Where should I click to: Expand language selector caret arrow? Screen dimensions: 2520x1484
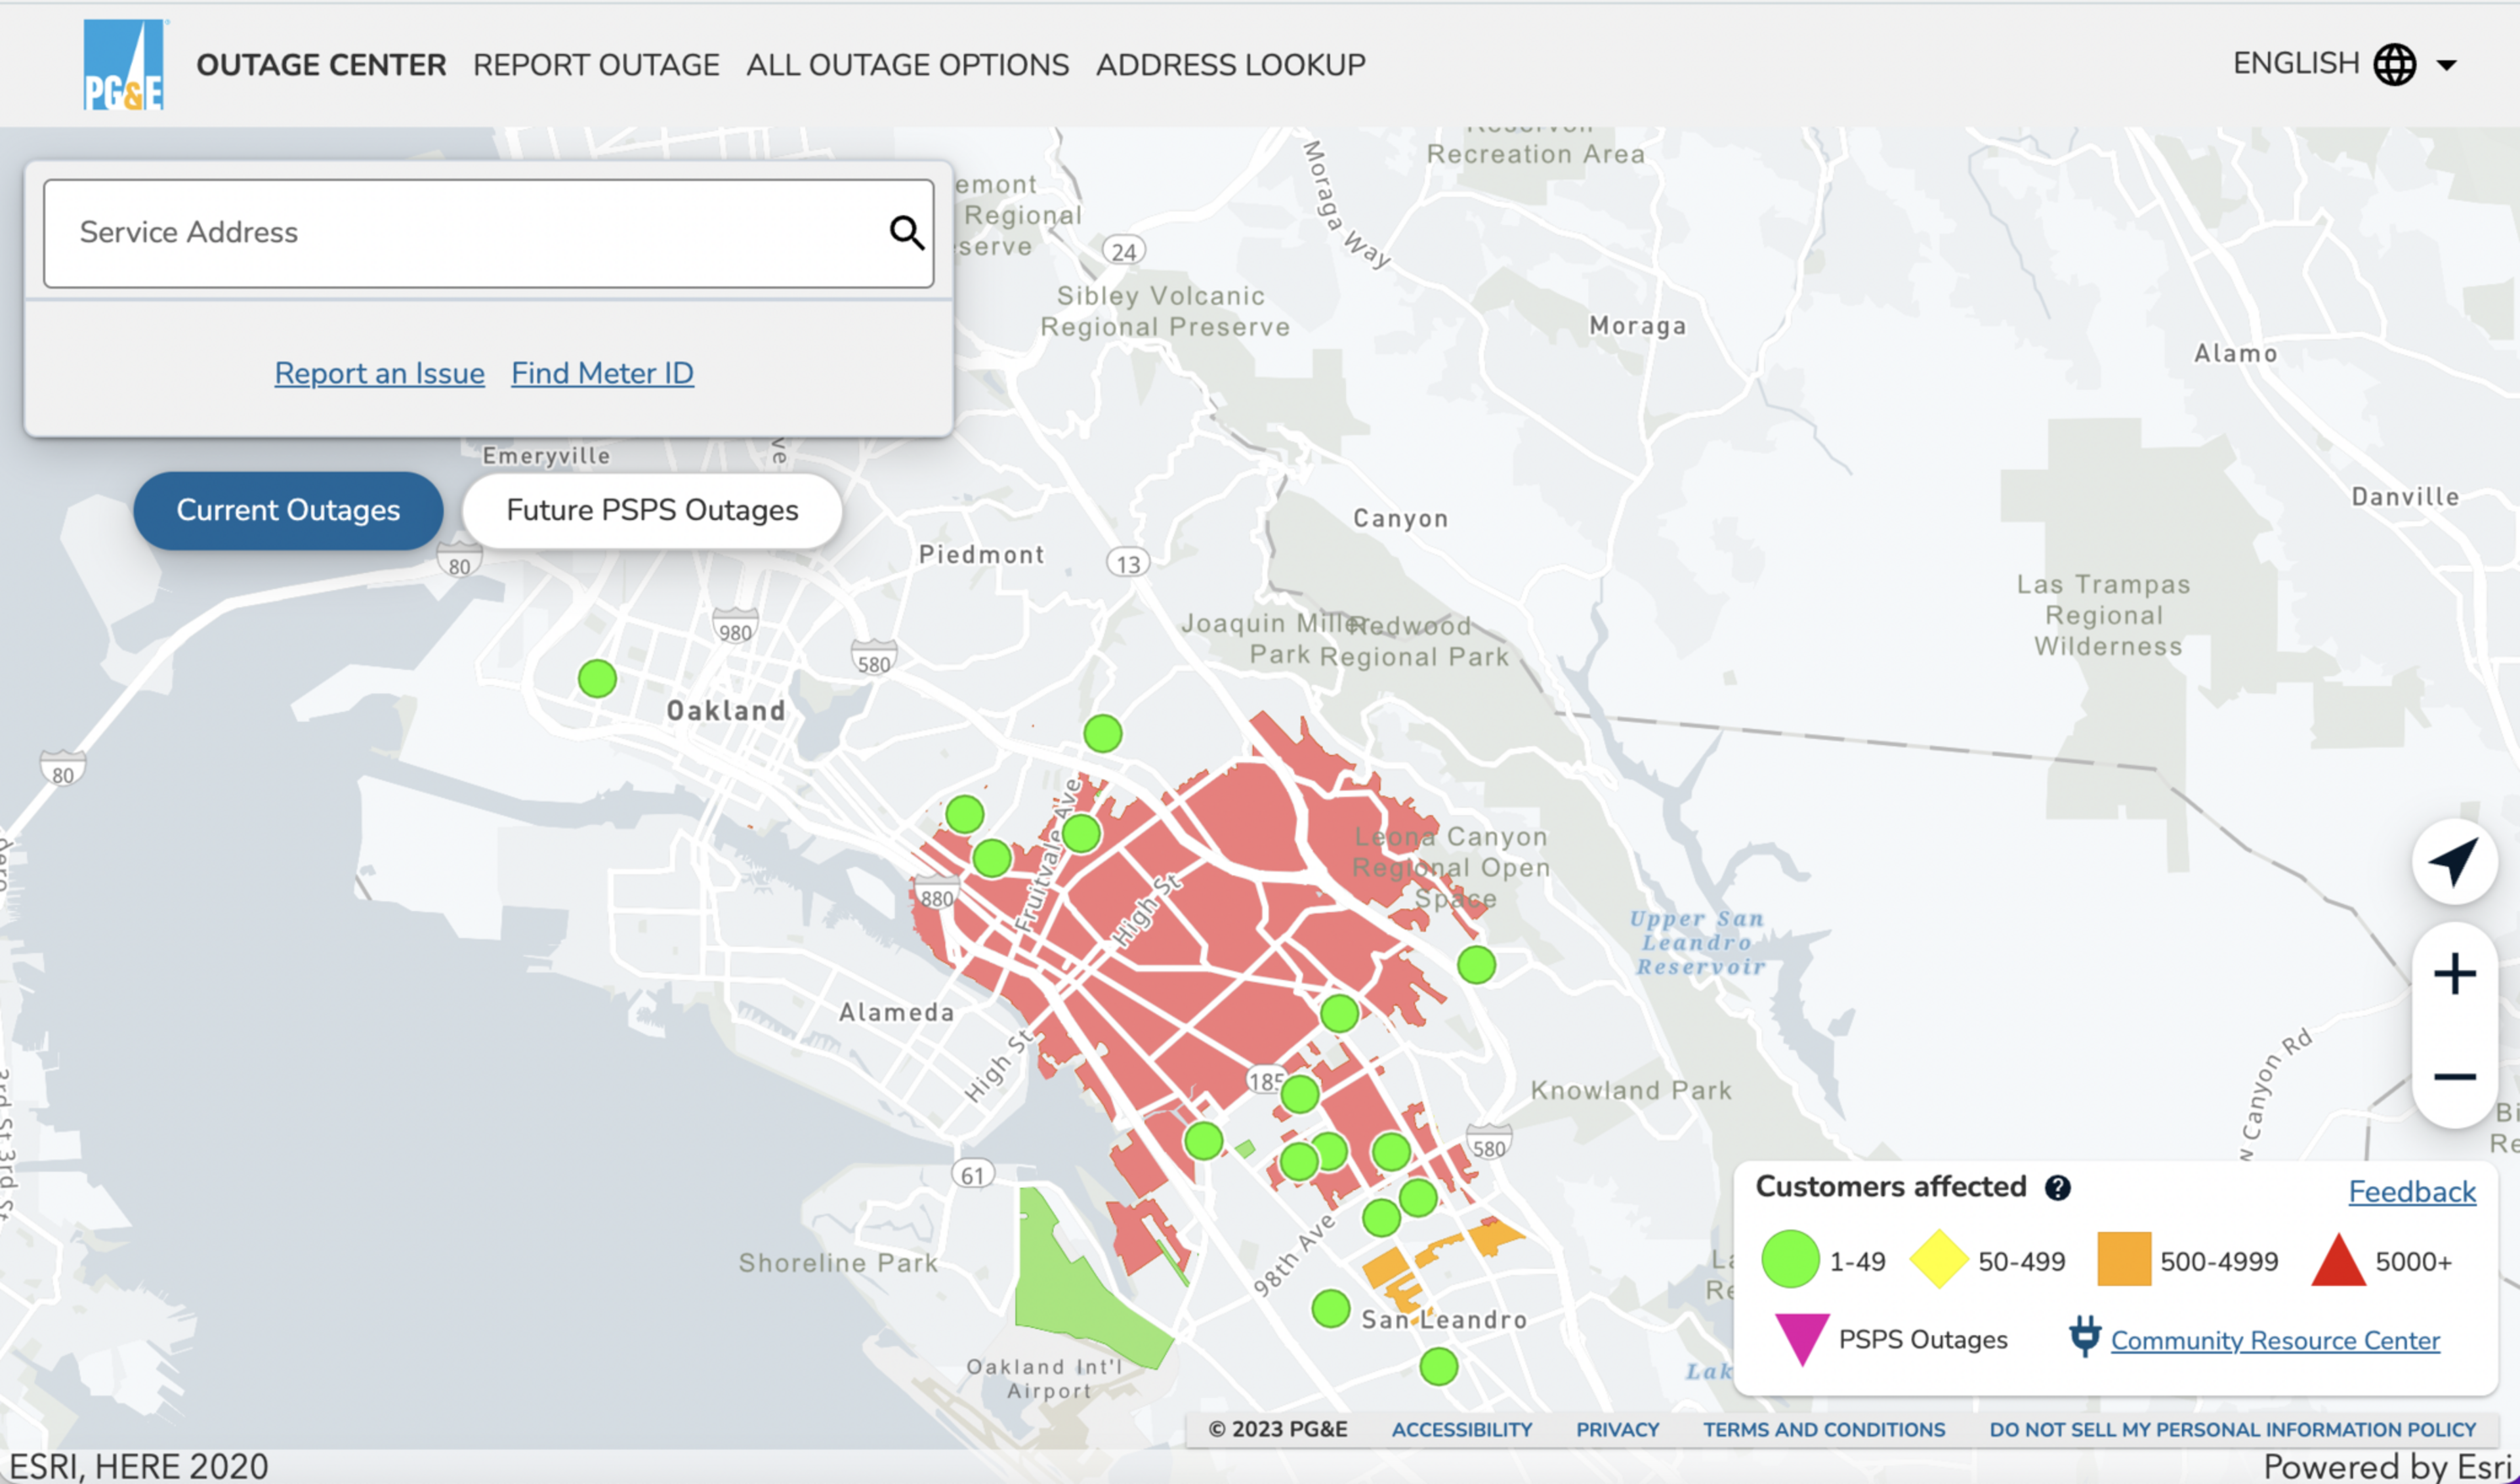click(2446, 66)
